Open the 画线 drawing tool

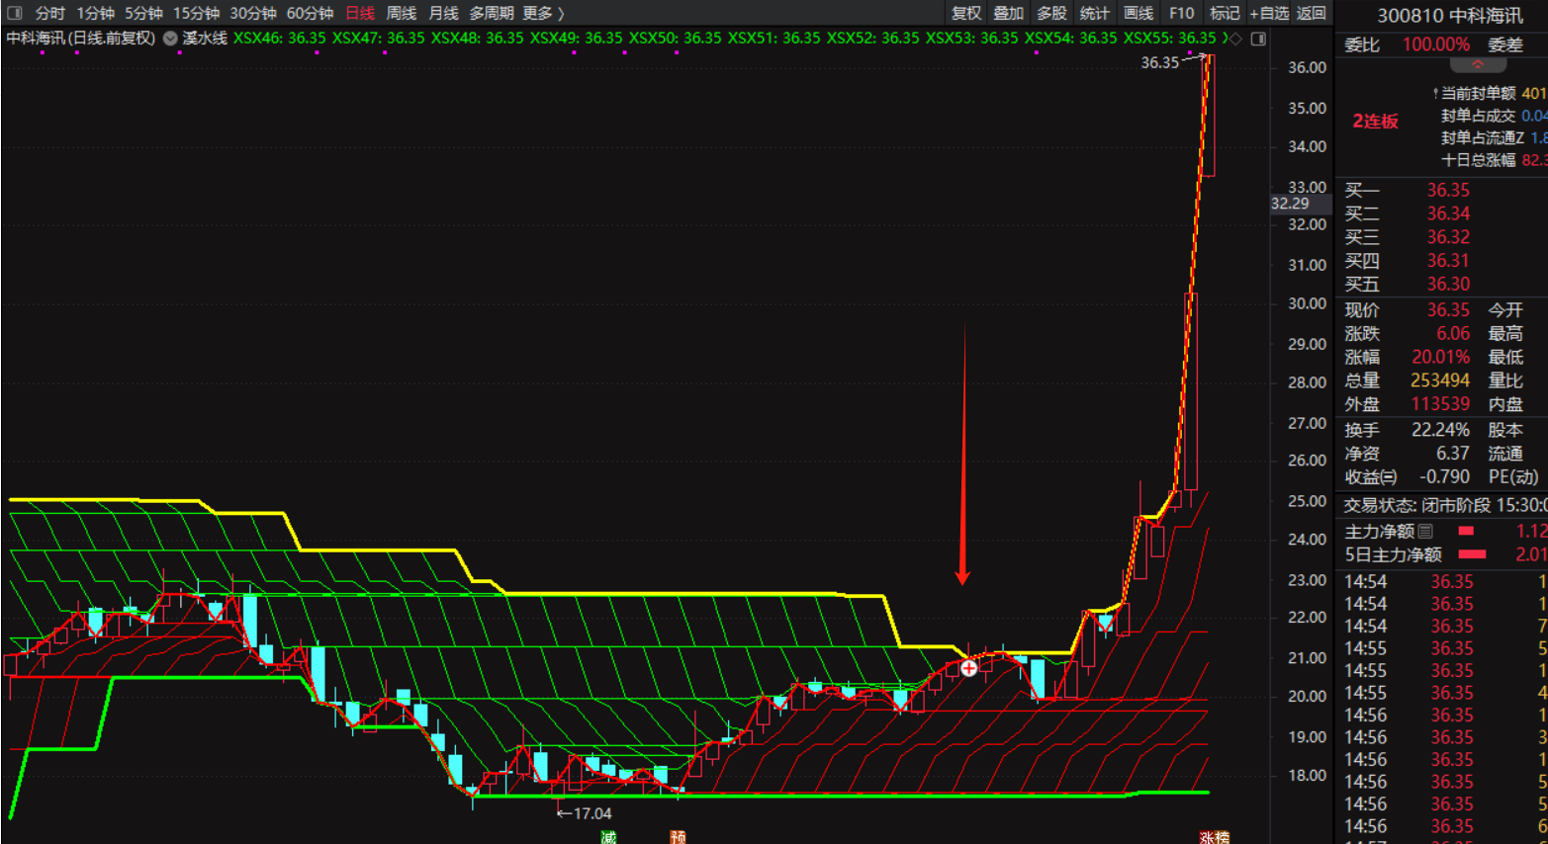click(1138, 13)
